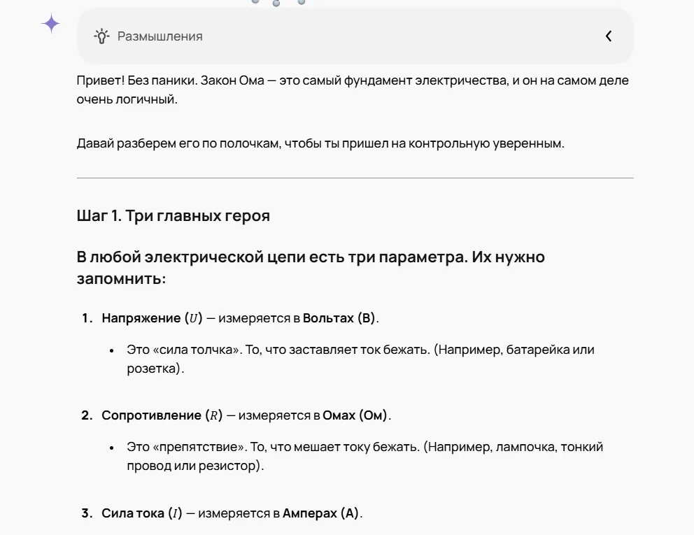Click the bullet text Это «препятствие»
The width and height of the screenshot is (694, 535).
tap(365, 456)
